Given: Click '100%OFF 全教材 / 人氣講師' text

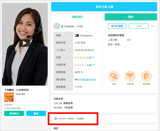Looking at the screenshot, I should click(71, 119).
